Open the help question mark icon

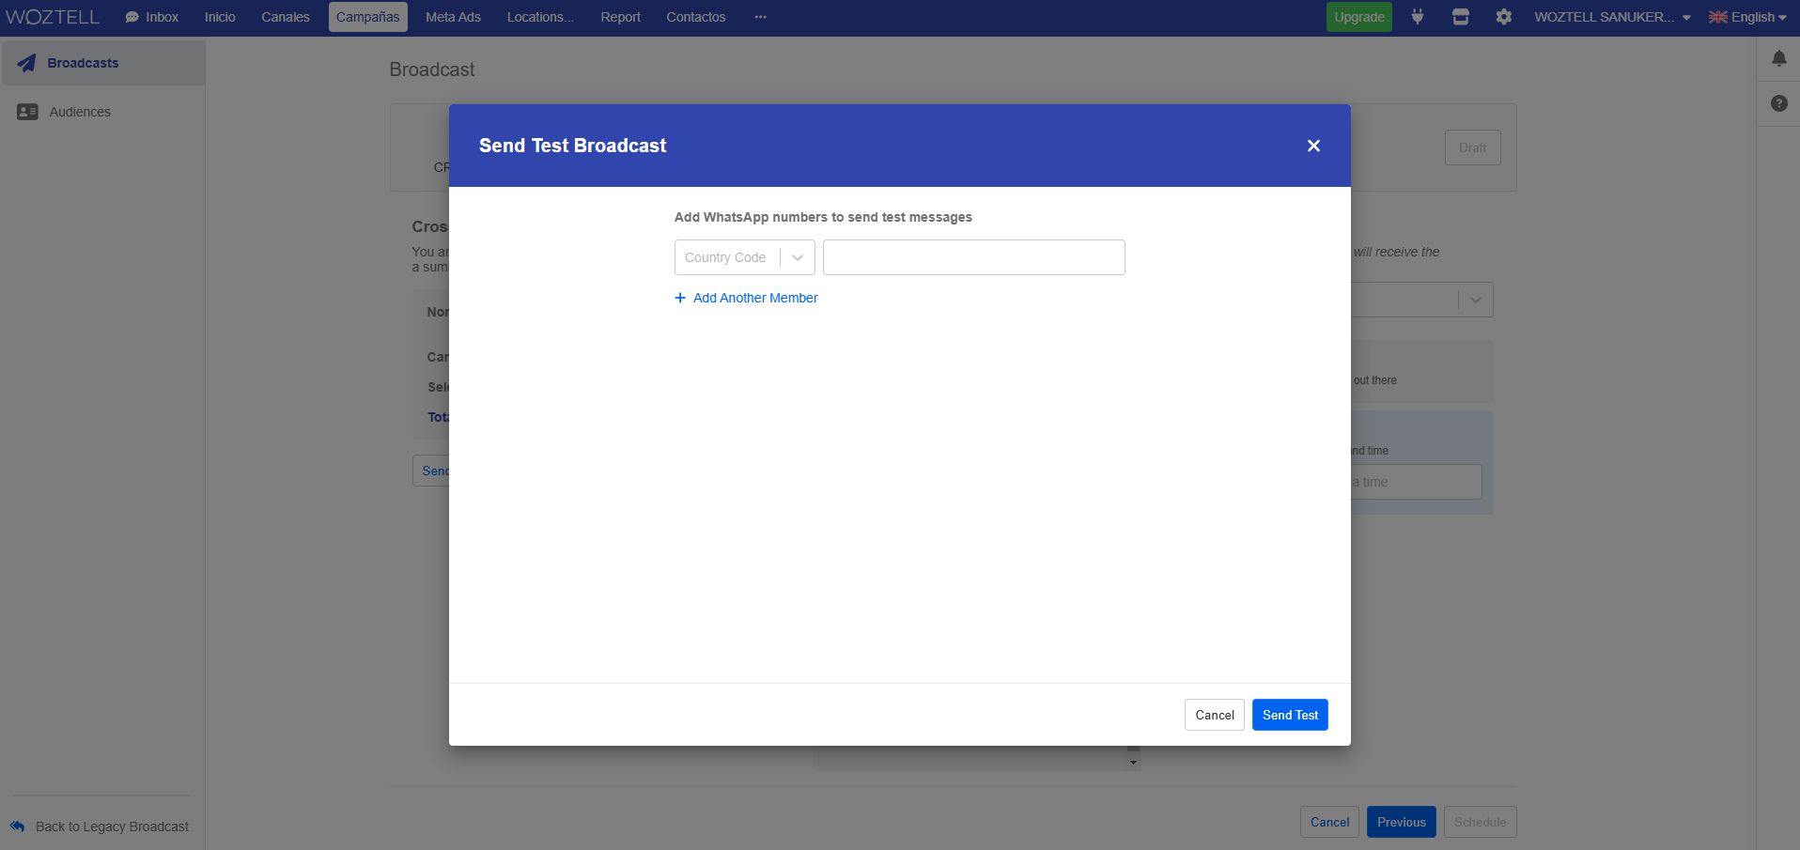pos(1778,103)
